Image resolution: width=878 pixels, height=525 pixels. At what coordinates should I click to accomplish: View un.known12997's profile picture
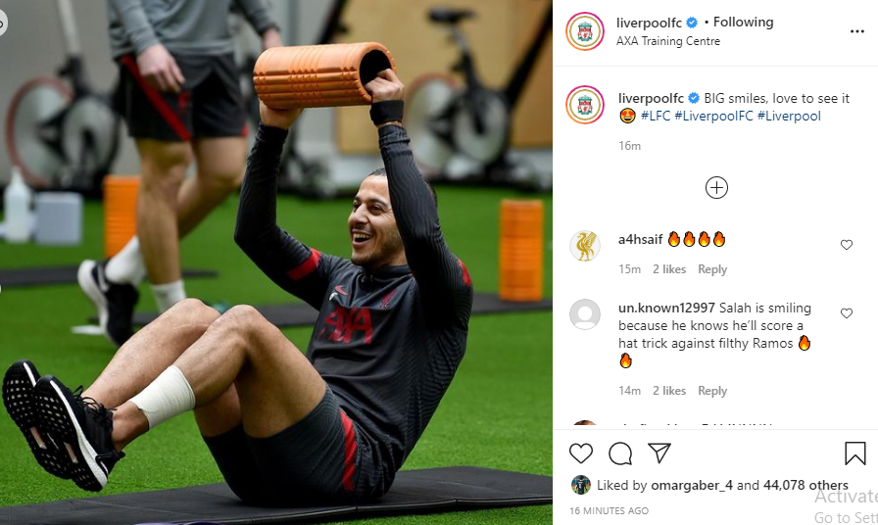point(585,314)
